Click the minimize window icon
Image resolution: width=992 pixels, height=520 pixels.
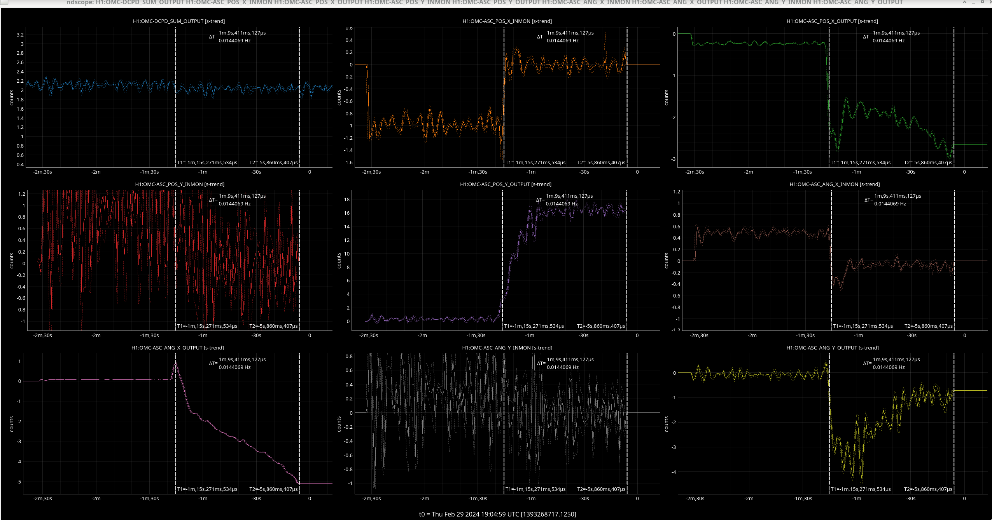(973, 2)
